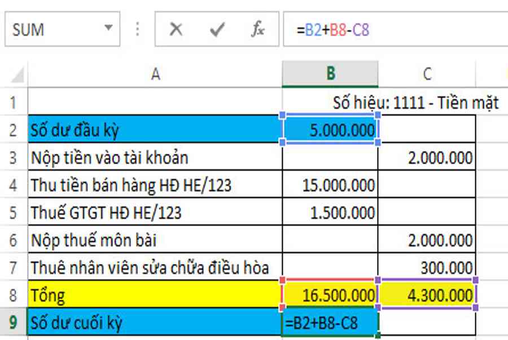The image size is (508, 340).
Task: Select cell B8 showing 16.500.000
Action: tap(330, 295)
